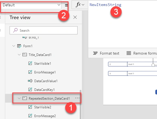This screenshot has width=157, height=119.
Task: Select RepeatedSection_DataCard1 in tree
Action: point(49,99)
